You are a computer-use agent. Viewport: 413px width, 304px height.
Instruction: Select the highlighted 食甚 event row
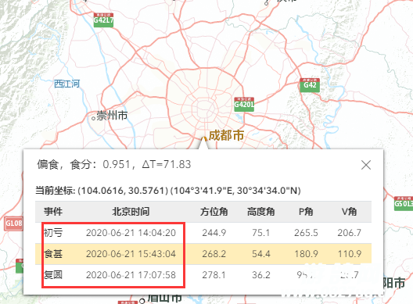click(203, 254)
